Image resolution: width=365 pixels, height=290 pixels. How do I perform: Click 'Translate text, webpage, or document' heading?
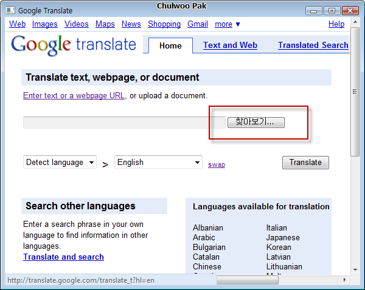pos(112,77)
